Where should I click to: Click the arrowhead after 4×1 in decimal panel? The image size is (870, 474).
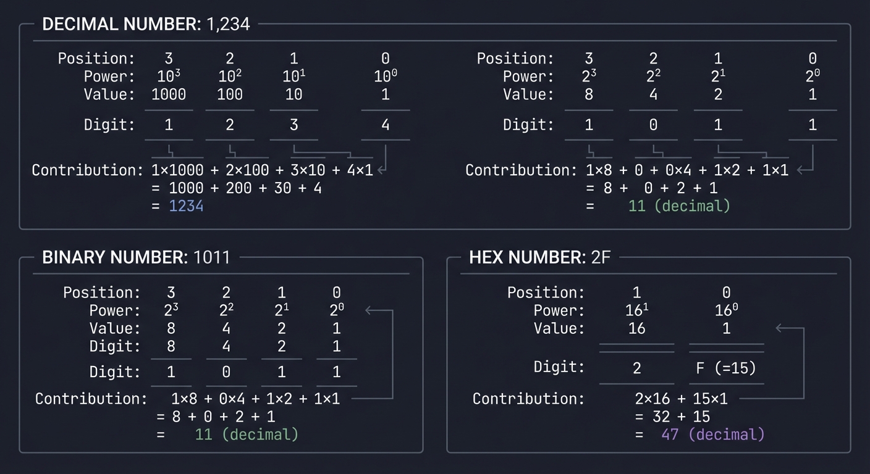(x=381, y=170)
